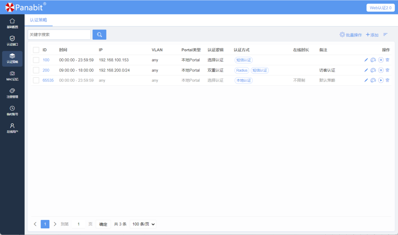Open Web认证2.0 at the top right

click(380, 7)
